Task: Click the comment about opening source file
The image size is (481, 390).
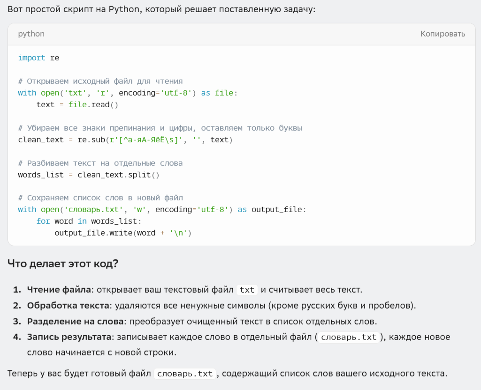Action: (100, 81)
